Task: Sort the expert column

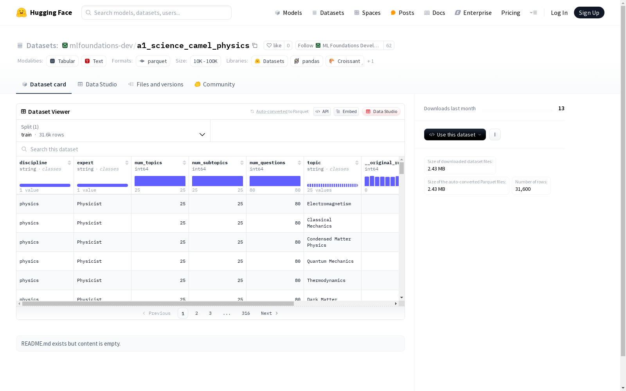Action: 127,163
